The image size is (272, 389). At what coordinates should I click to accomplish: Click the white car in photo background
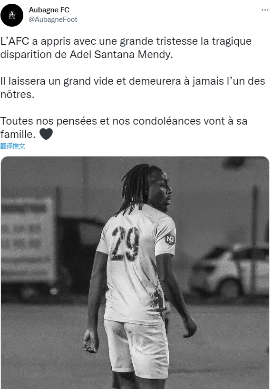coord(230,271)
